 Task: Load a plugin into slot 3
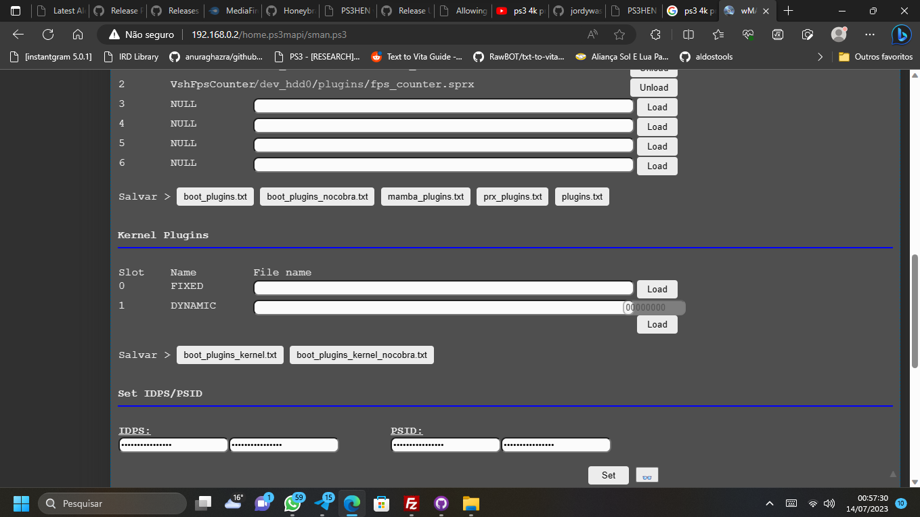click(x=656, y=107)
